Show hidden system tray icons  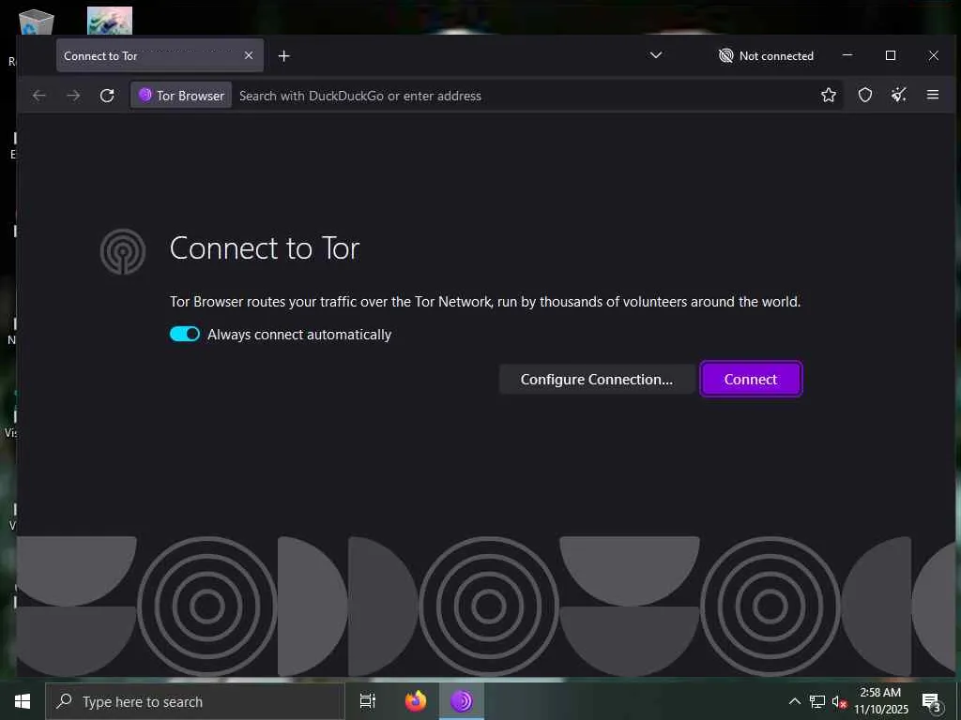point(794,701)
